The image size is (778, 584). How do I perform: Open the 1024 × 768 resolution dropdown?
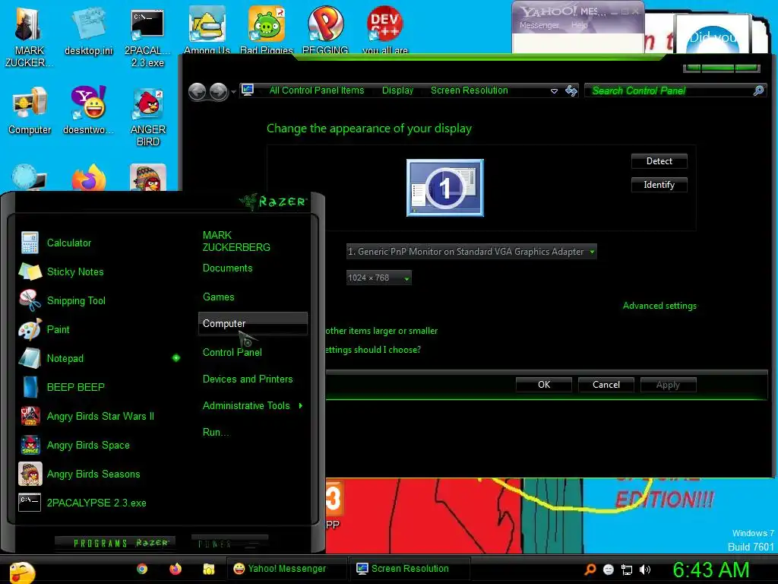click(378, 278)
